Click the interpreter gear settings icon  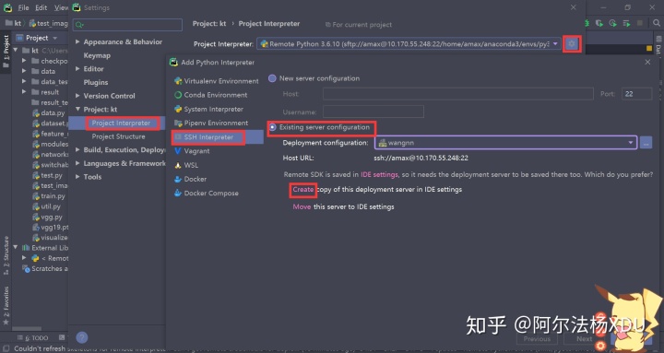click(x=572, y=43)
